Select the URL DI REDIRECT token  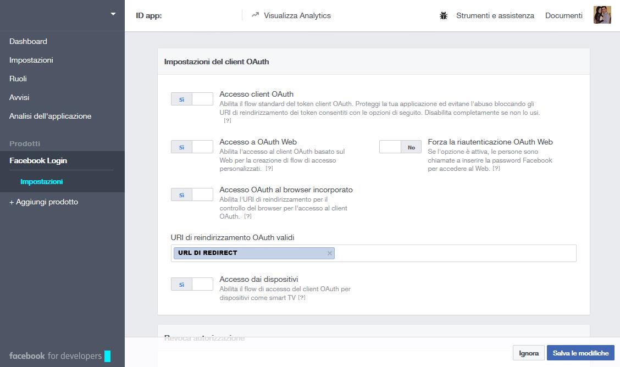click(254, 253)
